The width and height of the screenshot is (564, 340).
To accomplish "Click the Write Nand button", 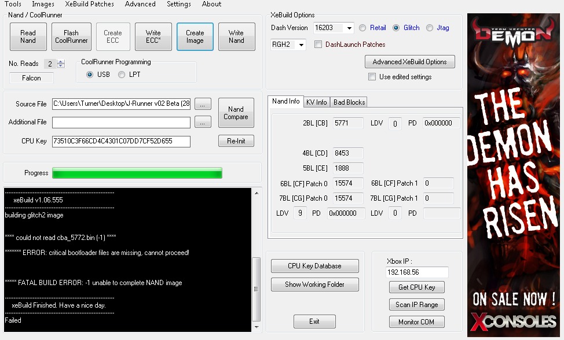I will 236,36.
